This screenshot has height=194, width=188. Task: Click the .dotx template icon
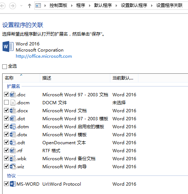pyautogui.click(x=13, y=134)
